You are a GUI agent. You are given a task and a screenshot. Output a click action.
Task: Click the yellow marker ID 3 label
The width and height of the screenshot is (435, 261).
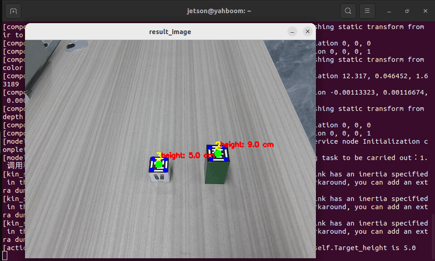[159, 156]
